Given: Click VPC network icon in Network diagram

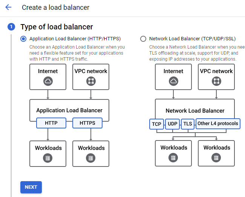Looking at the screenshot, I should pyautogui.click(x=216, y=81).
